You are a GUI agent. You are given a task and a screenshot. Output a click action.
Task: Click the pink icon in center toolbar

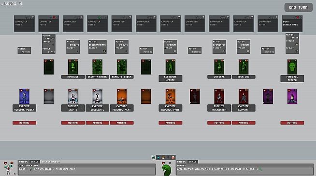pos(173,157)
